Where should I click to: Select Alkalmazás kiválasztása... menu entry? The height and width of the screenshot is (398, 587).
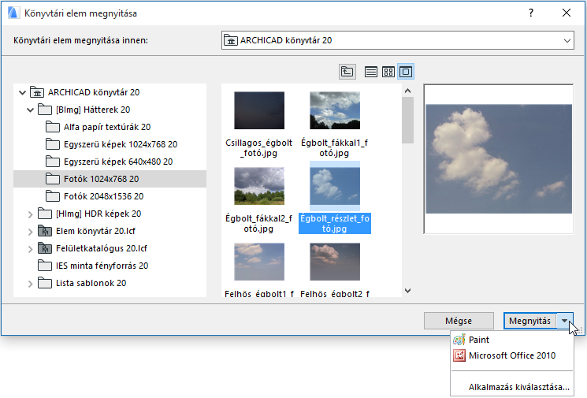(x=518, y=387)
